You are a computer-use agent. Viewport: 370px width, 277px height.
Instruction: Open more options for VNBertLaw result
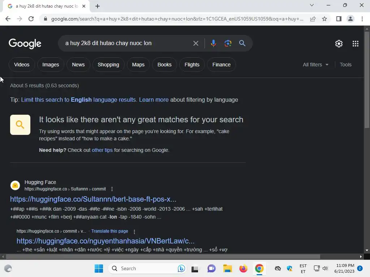[134, 232]
